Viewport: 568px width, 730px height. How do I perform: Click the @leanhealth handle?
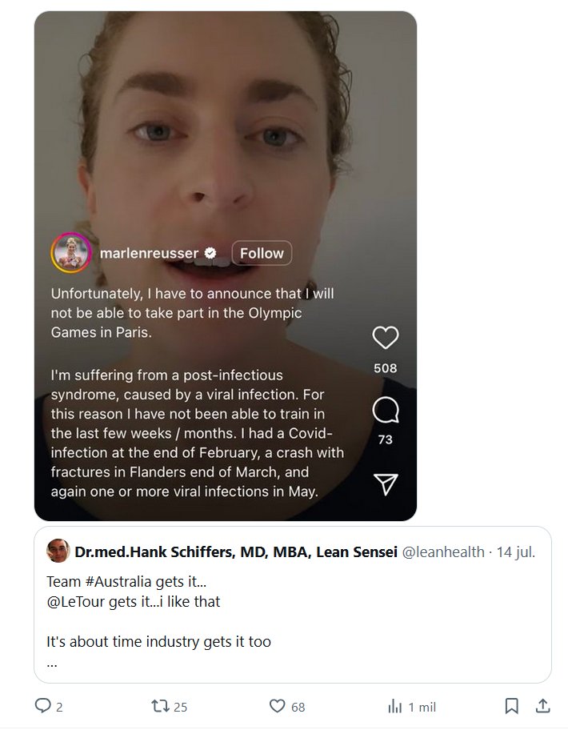443,552
